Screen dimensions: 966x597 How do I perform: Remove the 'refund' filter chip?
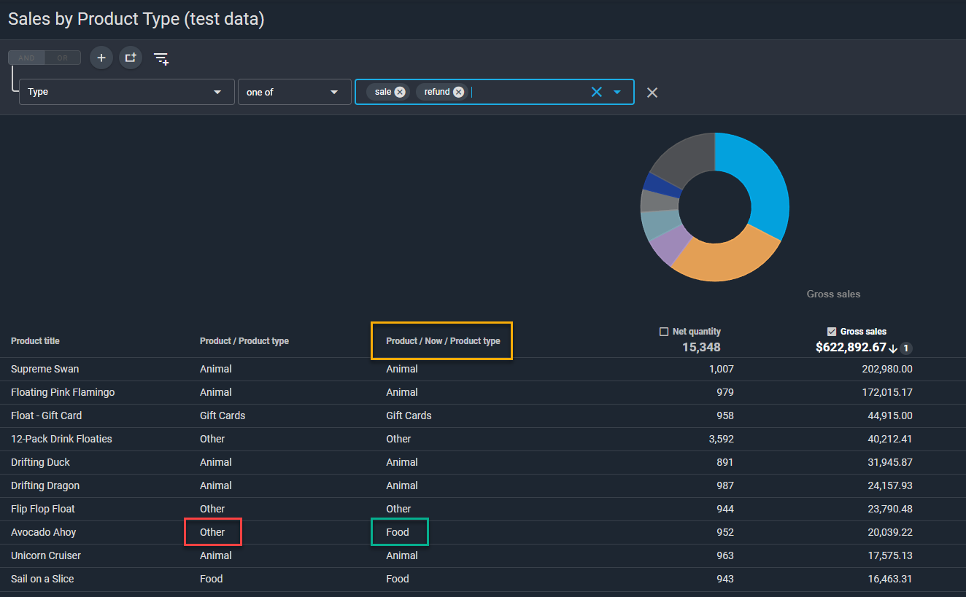pyautogui.click(x=458, y=92)
